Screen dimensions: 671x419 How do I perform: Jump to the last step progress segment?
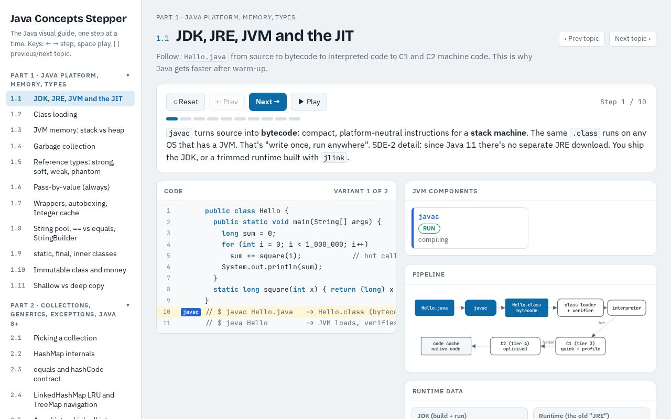[295, 119]
